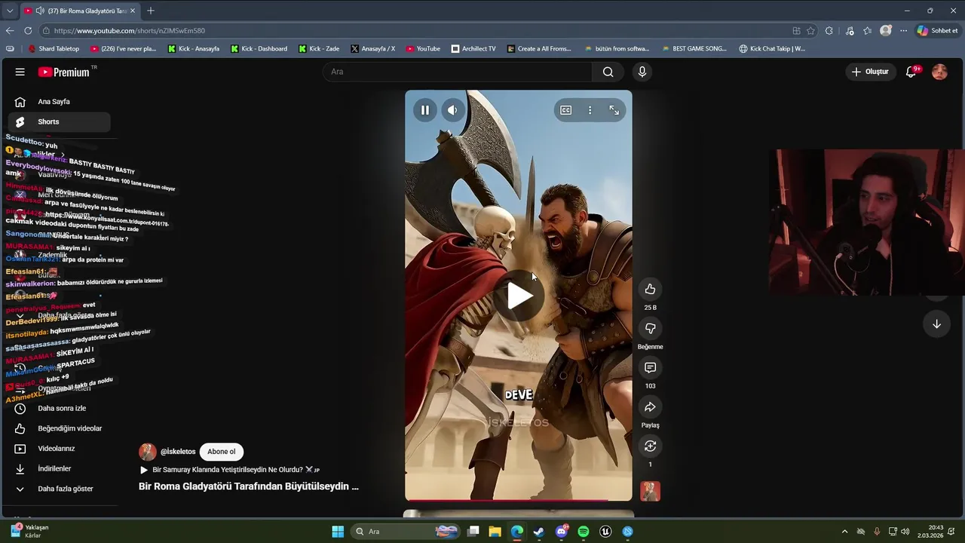Open Beğendiğim videolar in sidebar
This screenshot has width=965, height=543.
59,428
